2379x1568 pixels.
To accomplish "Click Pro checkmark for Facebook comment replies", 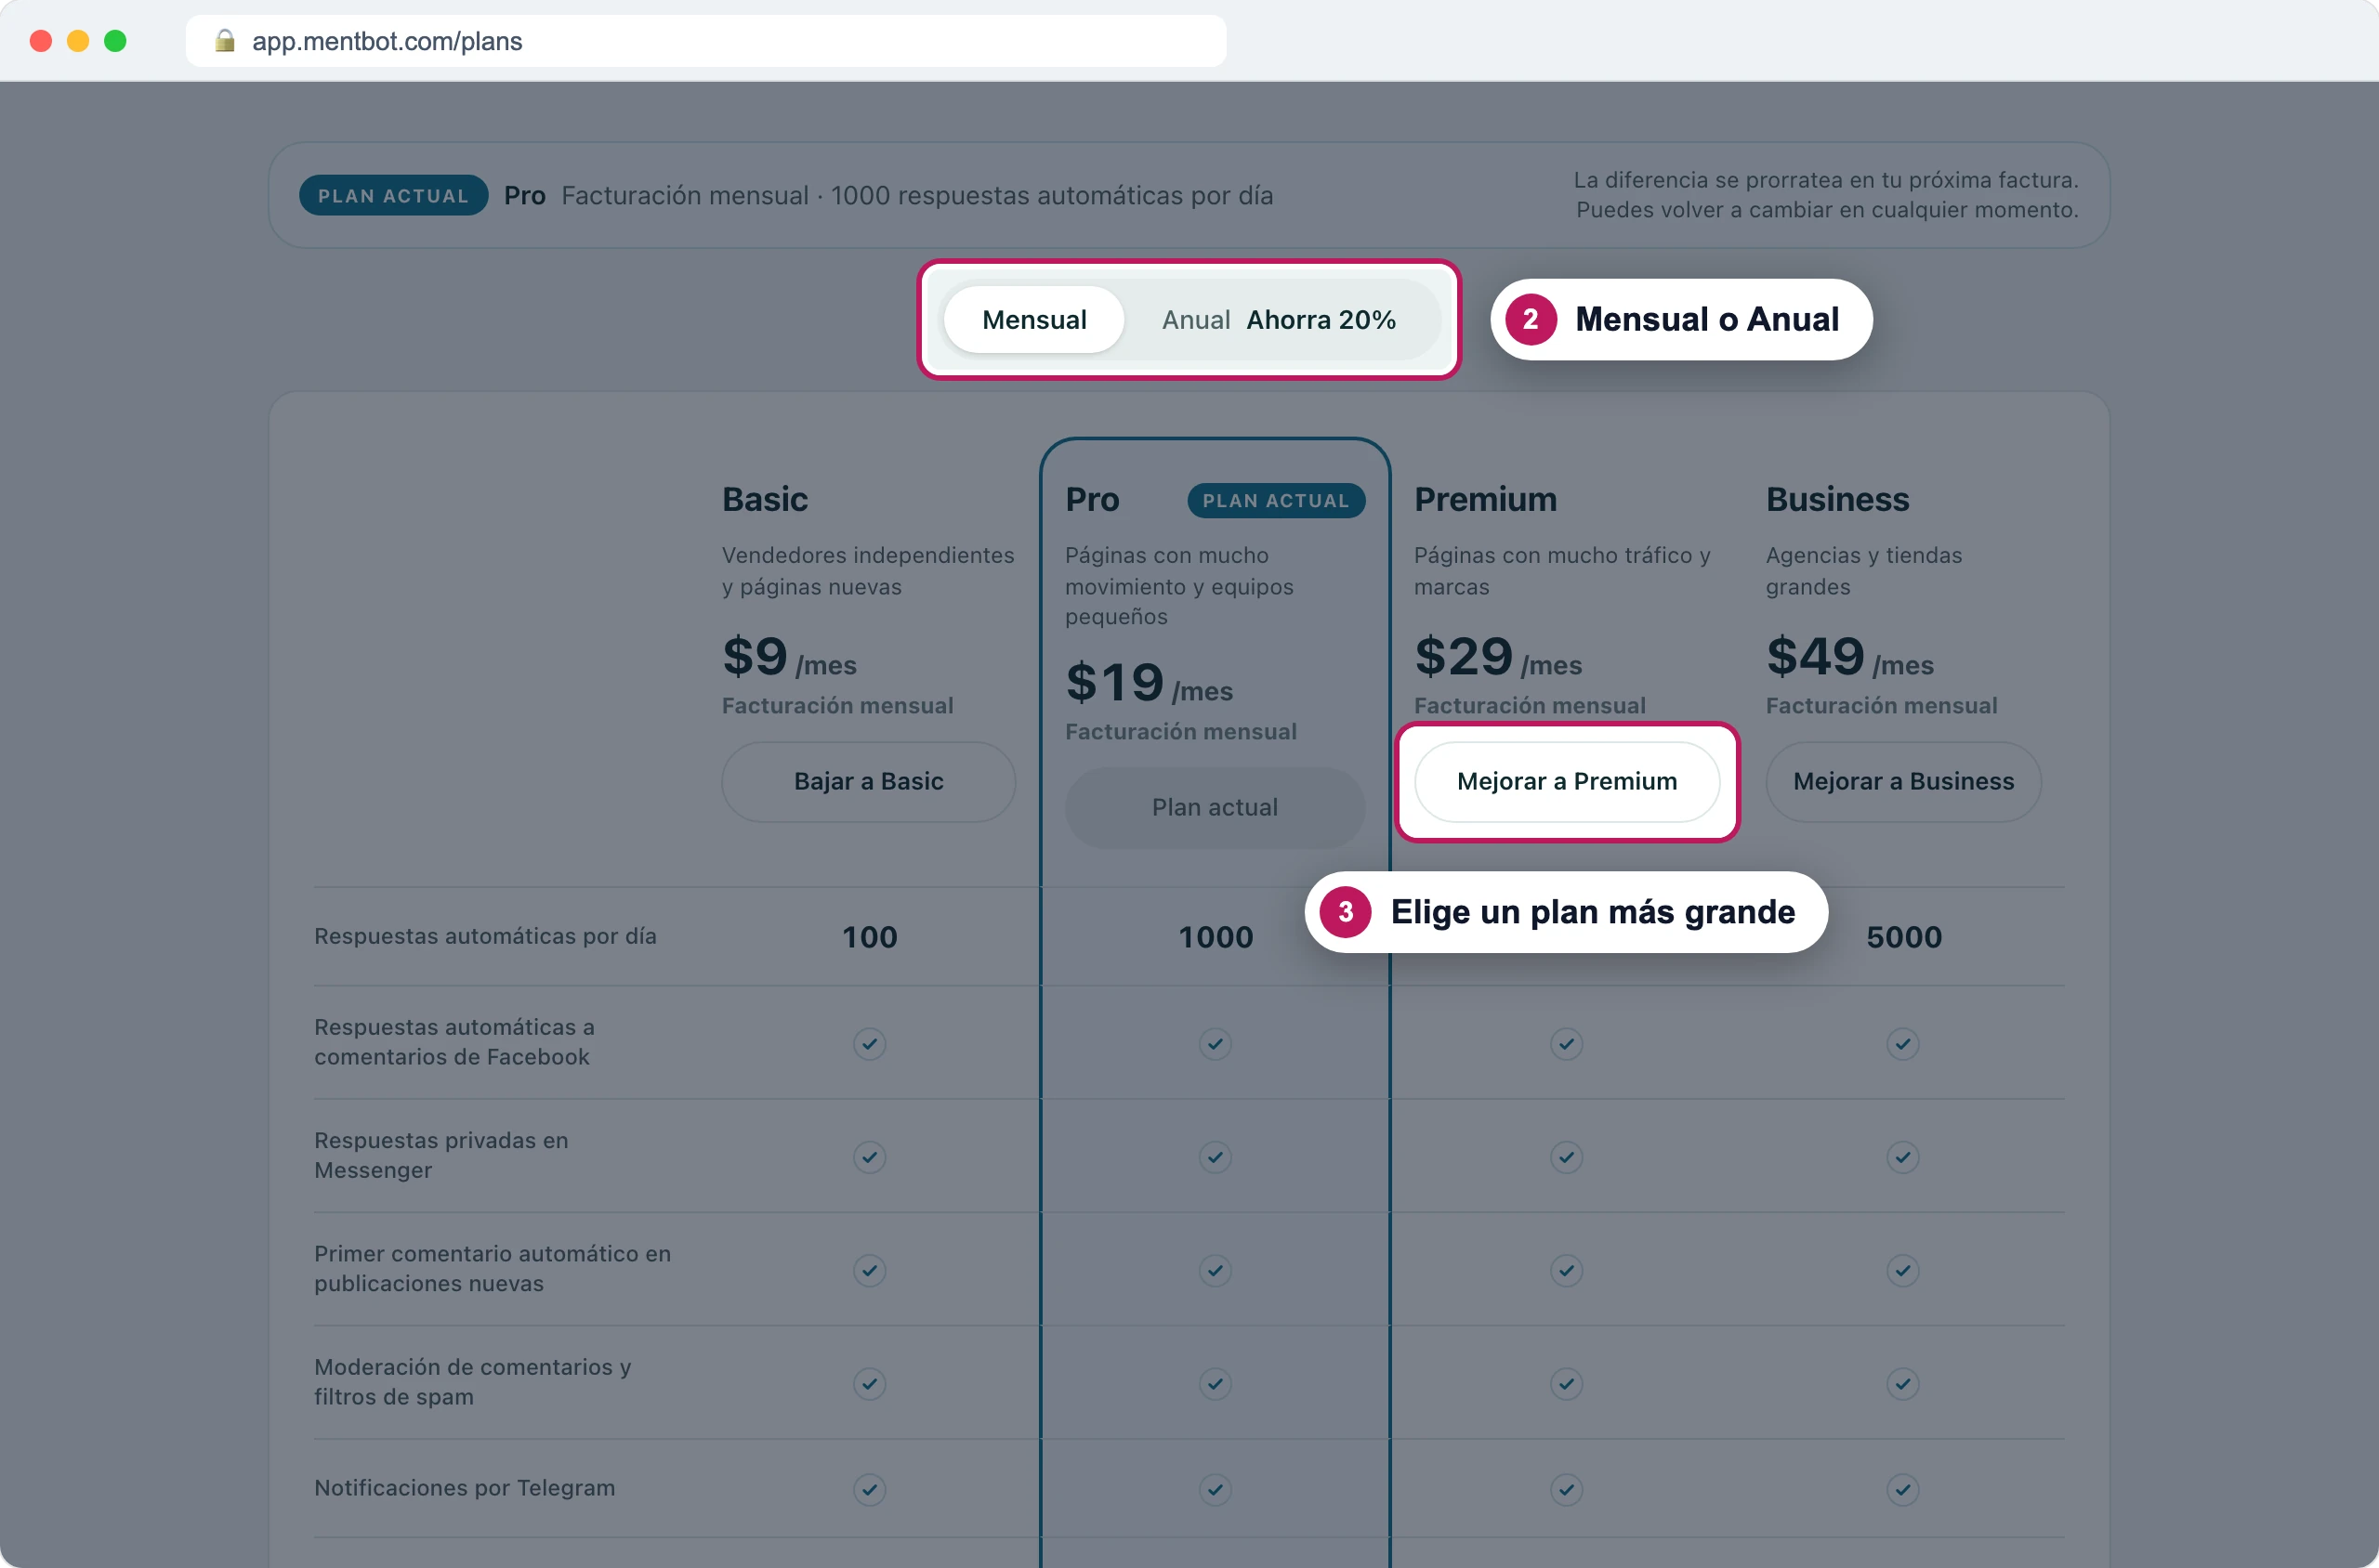I will click(1216, 1044).
